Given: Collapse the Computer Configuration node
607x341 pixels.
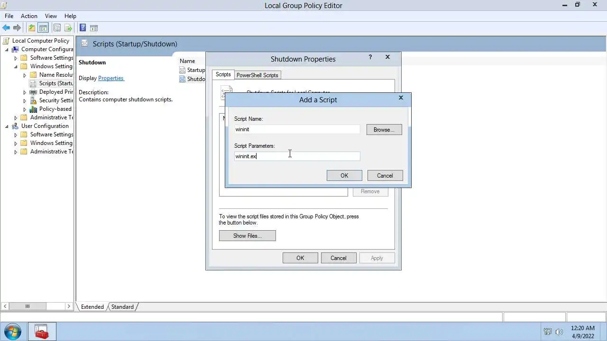Looking at the screenshot, I should [x=7, y=50].
